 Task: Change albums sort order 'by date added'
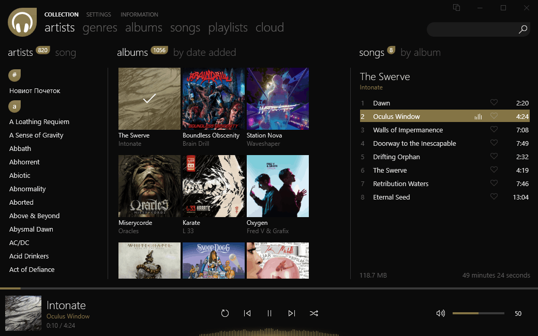[204, 52]
